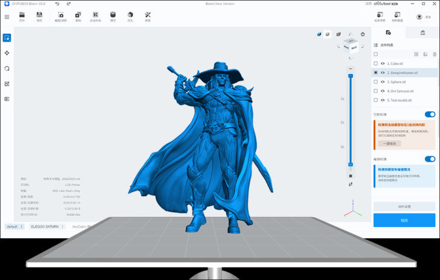Click the Hollow cylinder toolbar icon
The height and width of the screenshot is (280, 440).
113,15
